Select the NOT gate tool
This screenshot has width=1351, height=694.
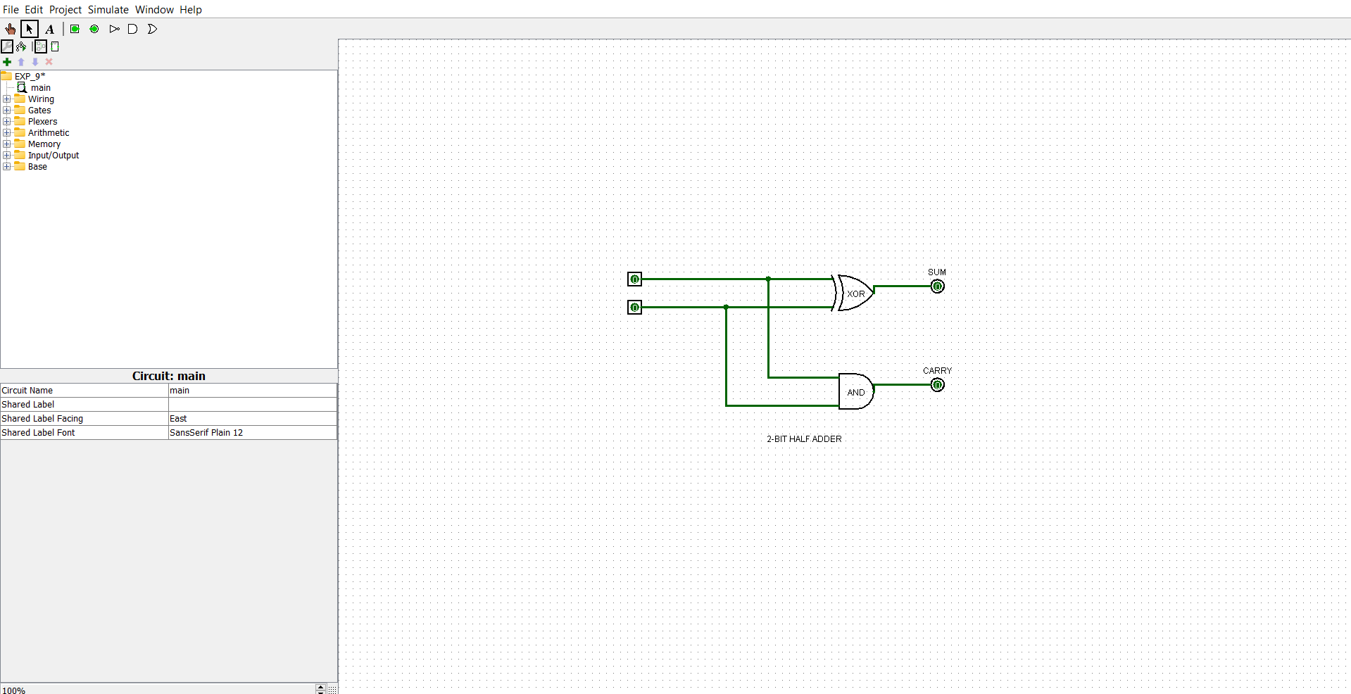tap(115, 29)
